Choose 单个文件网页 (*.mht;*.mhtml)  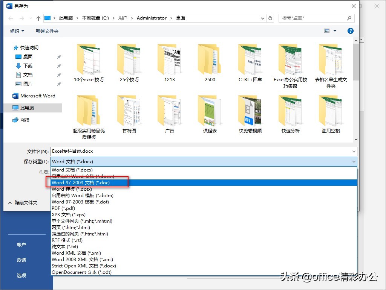204,221
